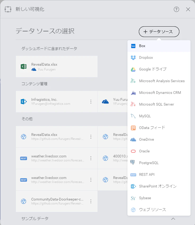Open the help question mark icon
The image size is (195, 225).
[x=176, y=9]
